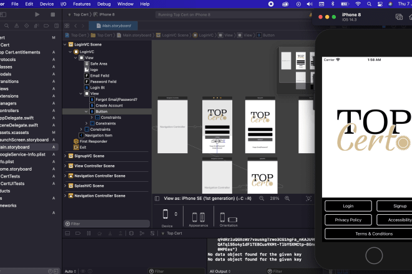The image size is (412, 274).
Task: Collapse the selected Button node arrow
Action: (x=86, y=111)
